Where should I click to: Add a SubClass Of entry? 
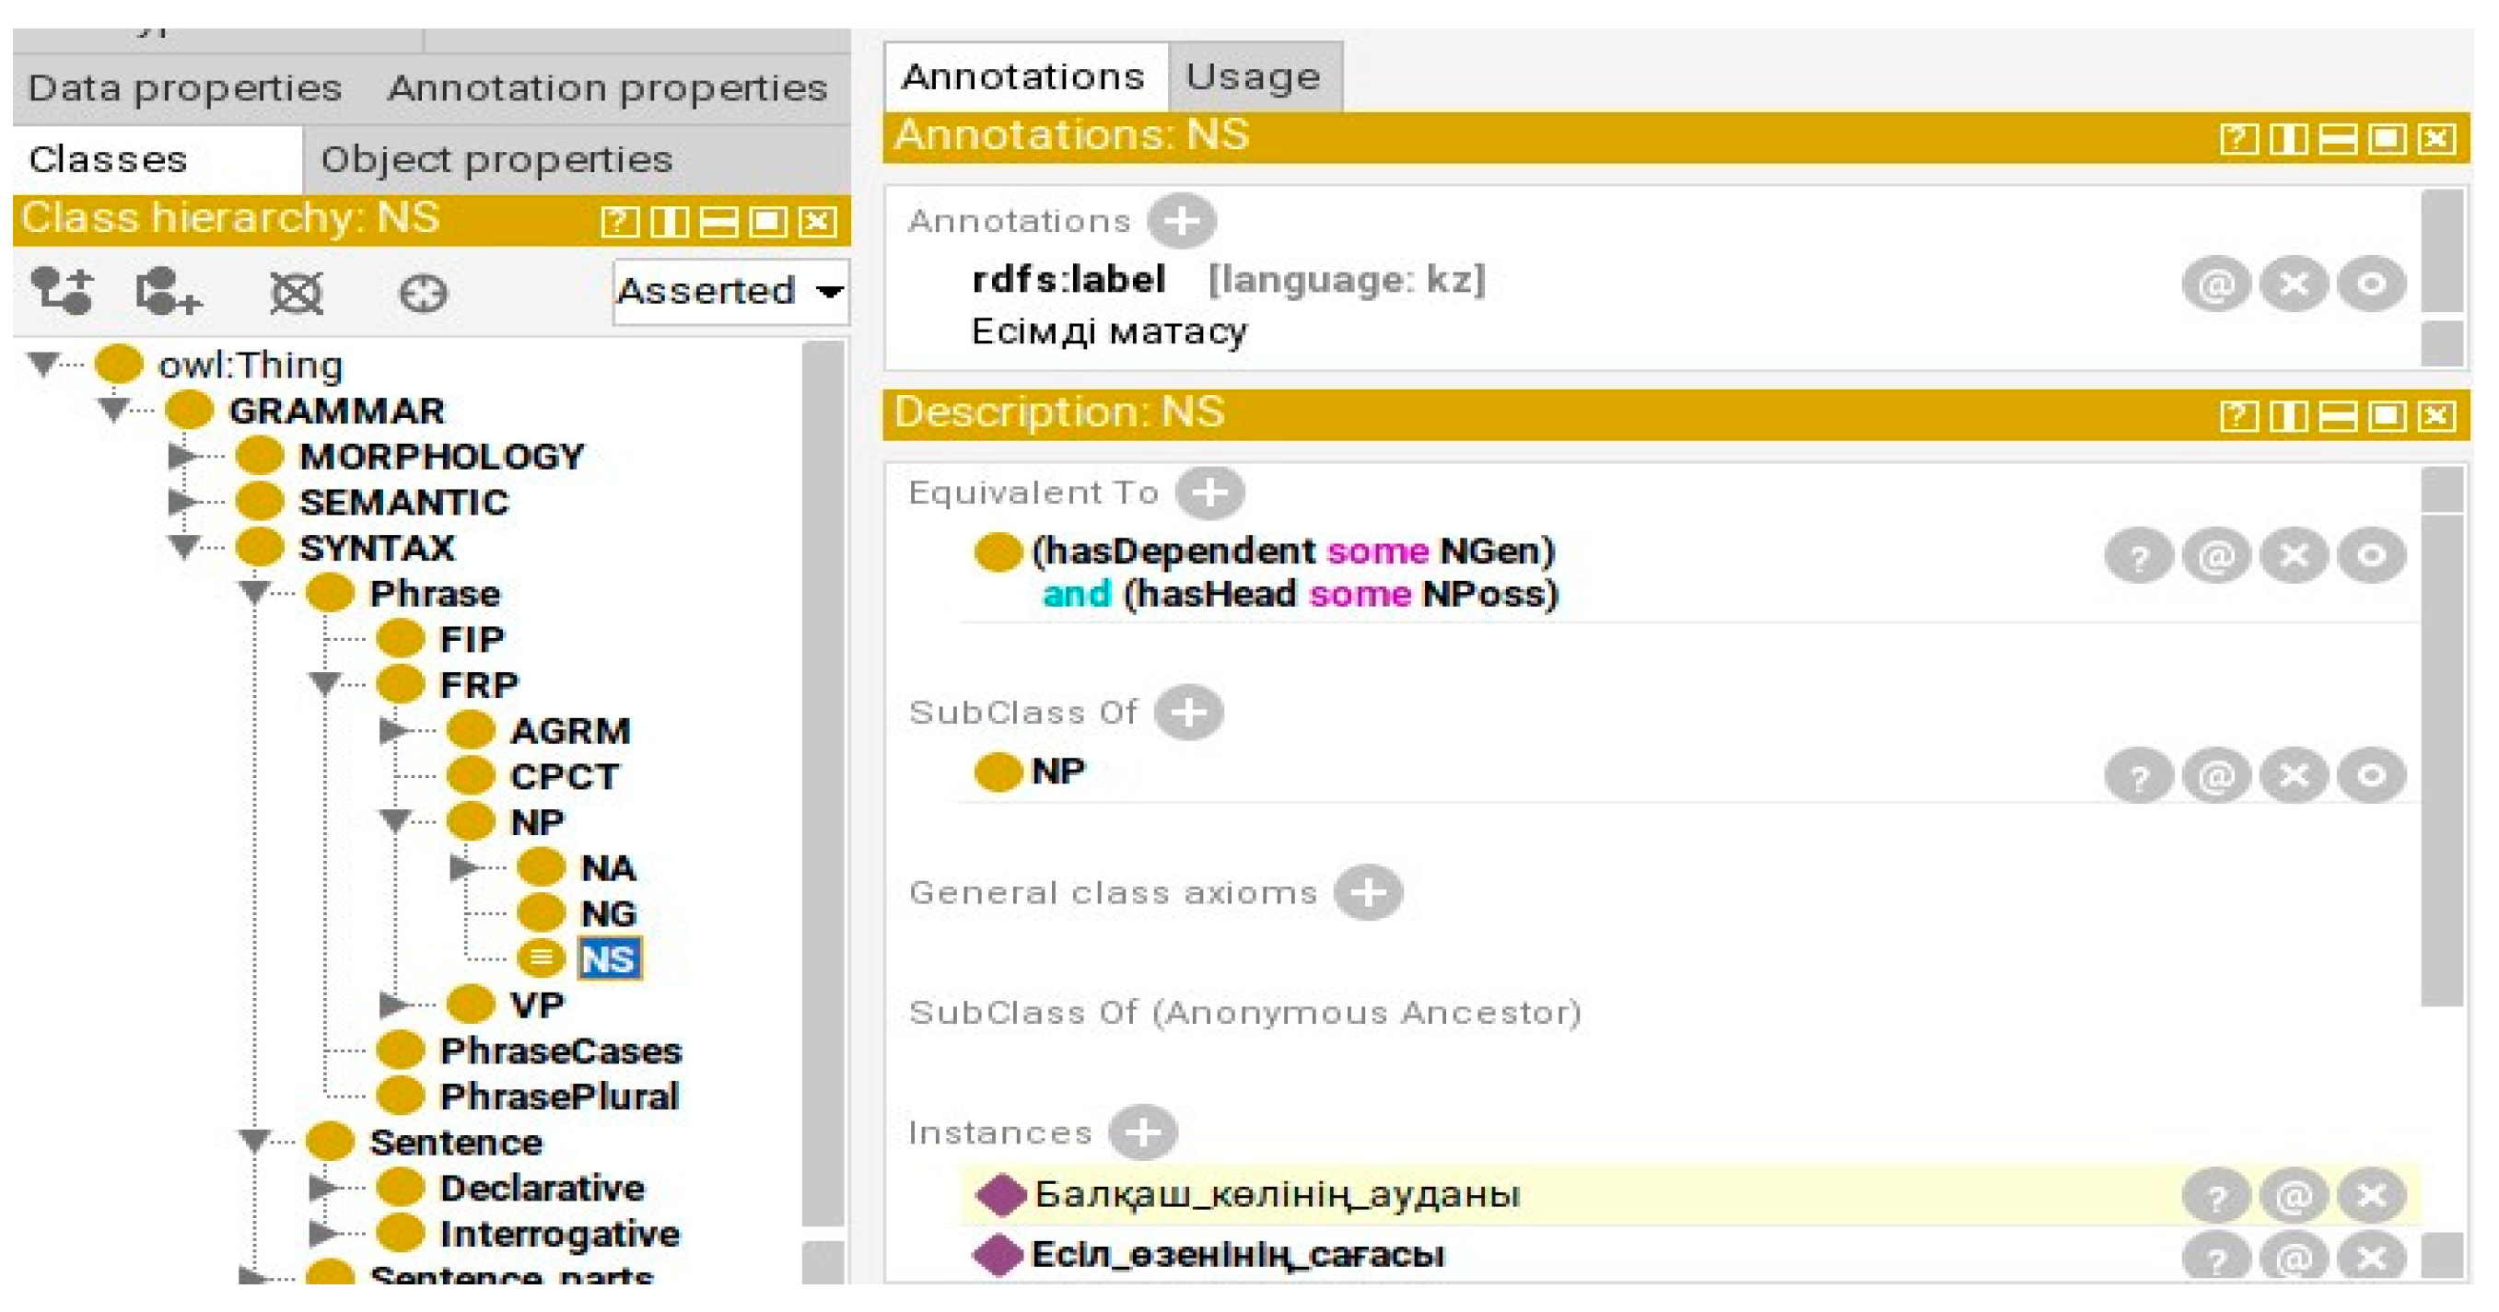coord(1188,713)
